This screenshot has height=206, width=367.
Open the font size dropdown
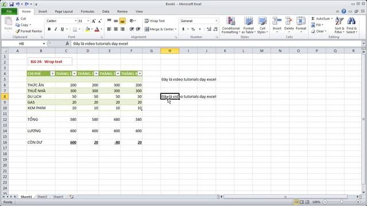pyautogui.click(x=88, y=21)
